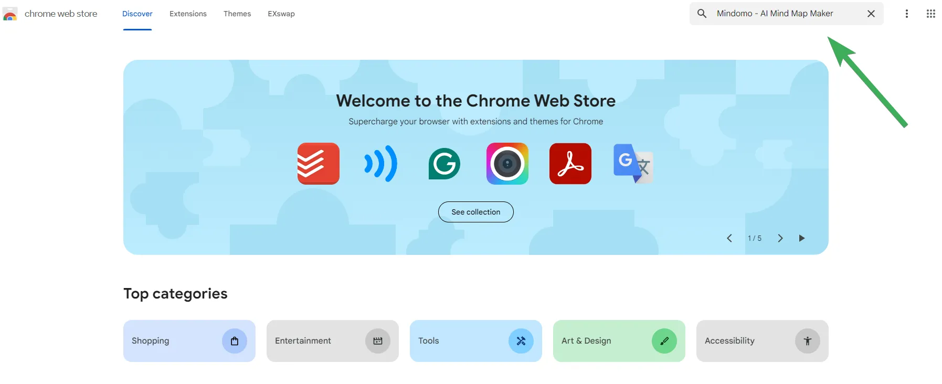Viewport: 942px width, 384px height.
Task: Switch to the Themes tab
Action: pyautogui.click(x=237, y=14)
